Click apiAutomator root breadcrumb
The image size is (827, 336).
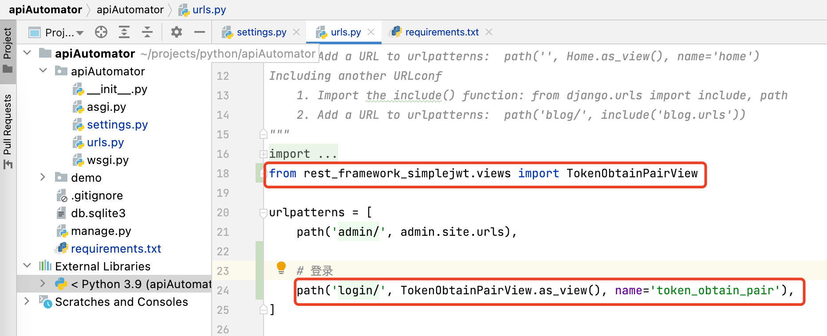tap(45, 9)
